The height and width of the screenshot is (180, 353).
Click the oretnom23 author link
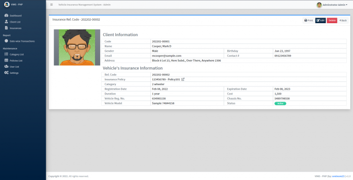(338, 176)
